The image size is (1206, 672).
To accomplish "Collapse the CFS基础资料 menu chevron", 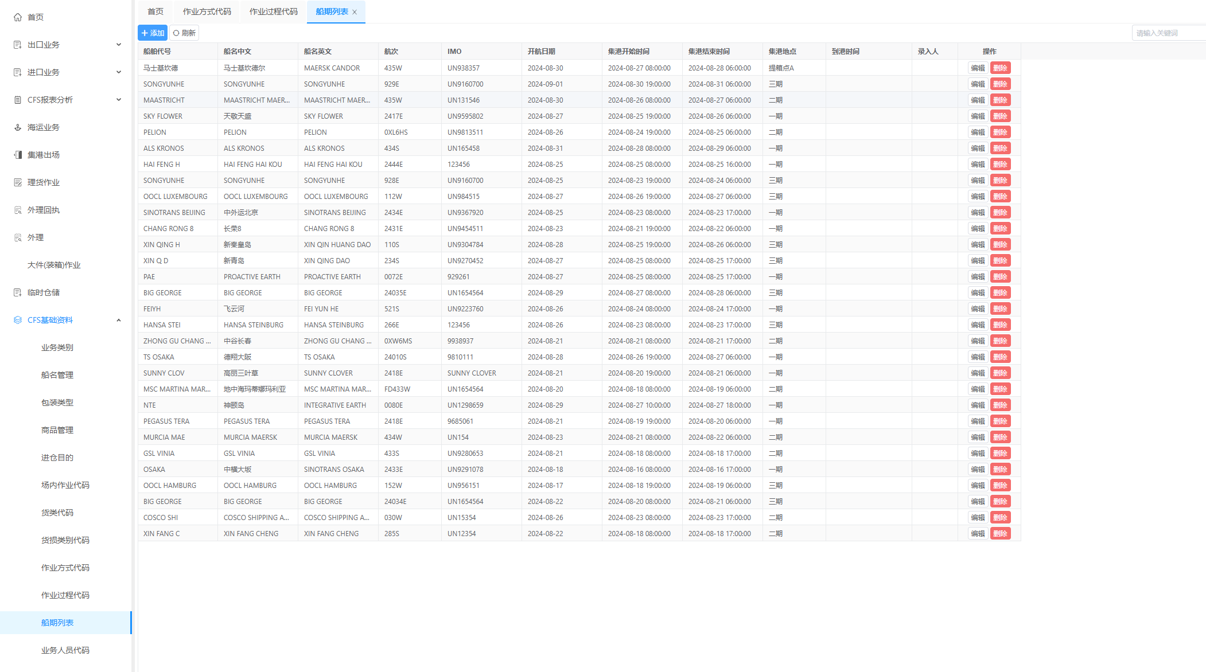I will pyautogui.click(x=119, y=320).
